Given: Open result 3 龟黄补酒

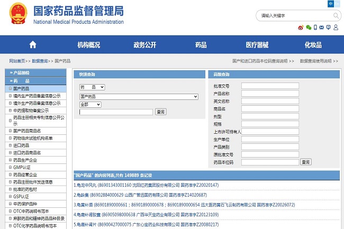Looking at the screenshot, I should [x=184, y=205].
